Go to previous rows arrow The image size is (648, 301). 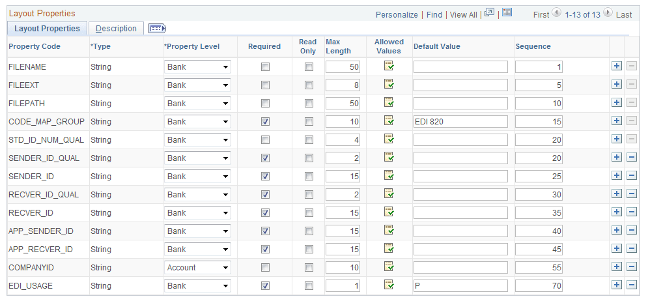pyautogui.click(x=556, y=13)
